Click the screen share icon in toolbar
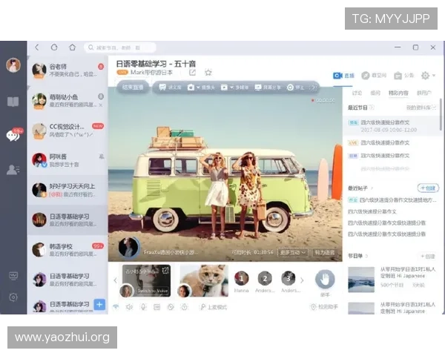This screenshot has height=356, width=445. (258, 88)
